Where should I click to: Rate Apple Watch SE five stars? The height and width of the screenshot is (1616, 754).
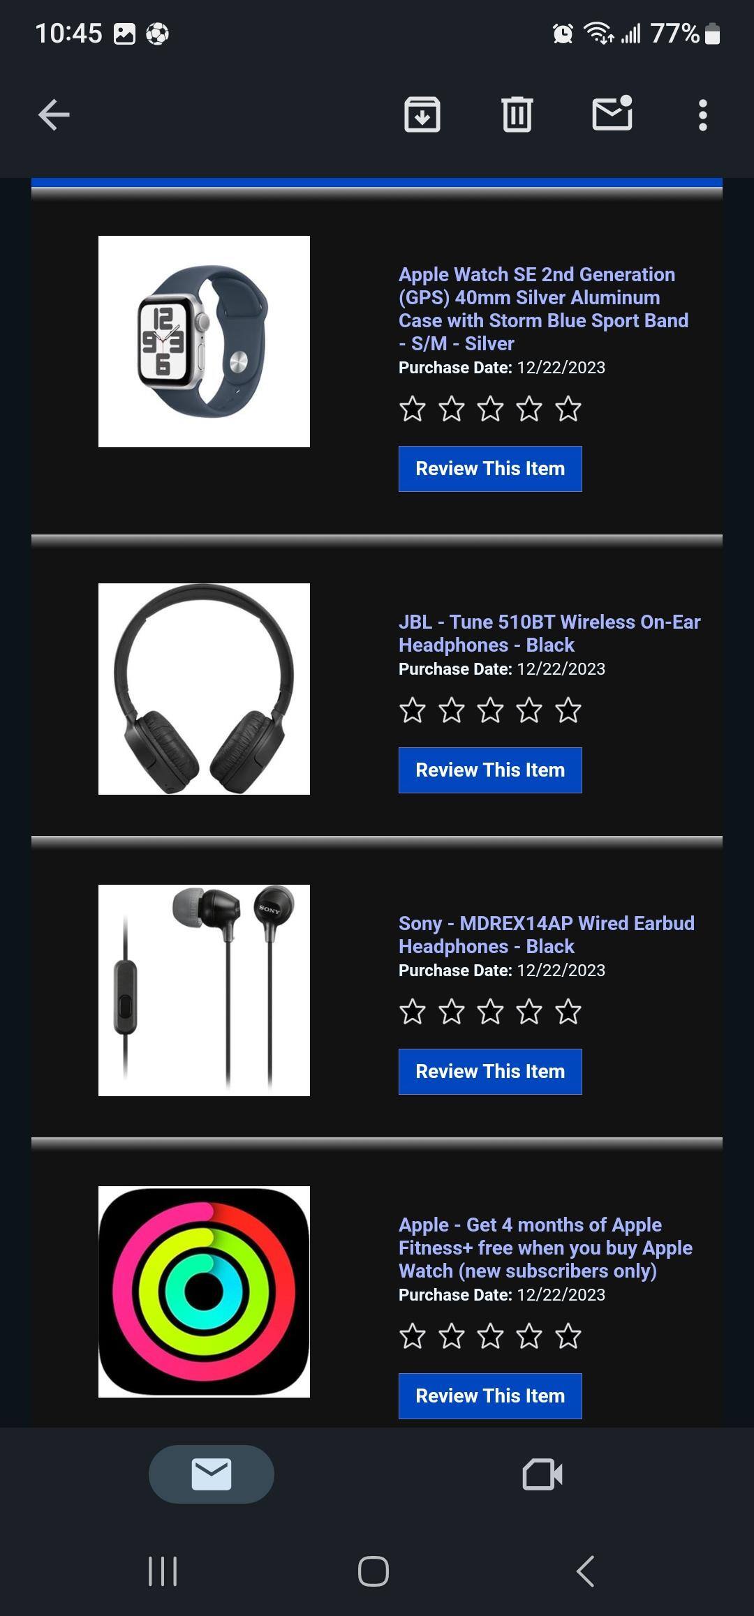(x=568, y=409)
